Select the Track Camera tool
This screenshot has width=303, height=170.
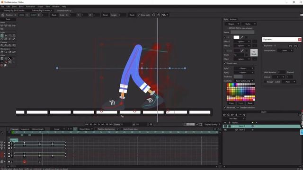click(2, 46)
